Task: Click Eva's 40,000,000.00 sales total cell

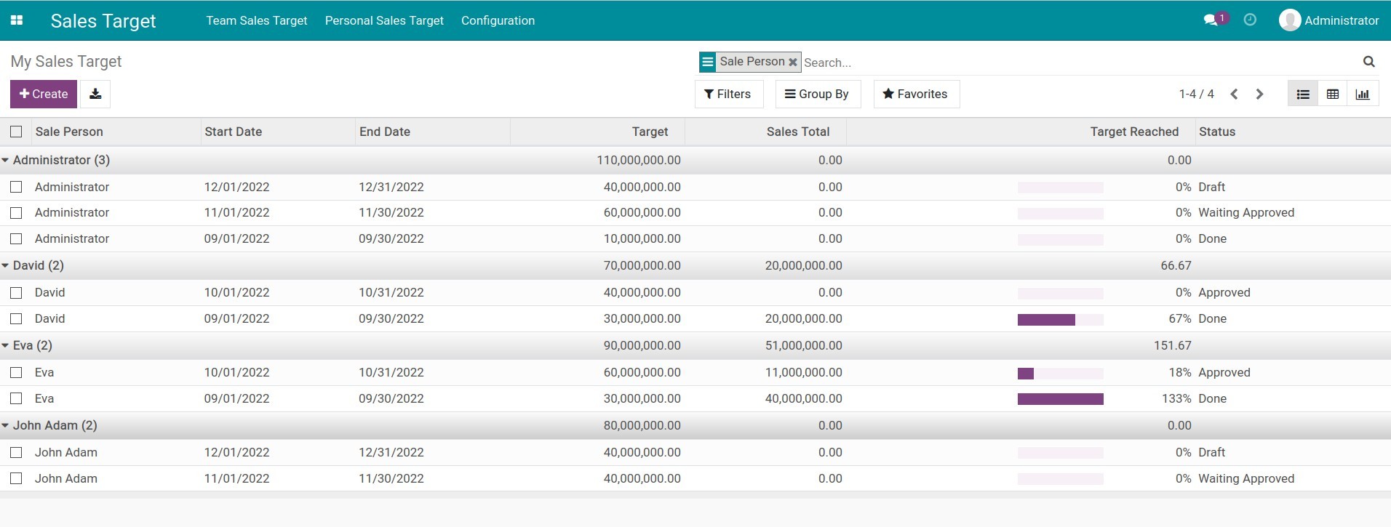Action: pos(803,398)
